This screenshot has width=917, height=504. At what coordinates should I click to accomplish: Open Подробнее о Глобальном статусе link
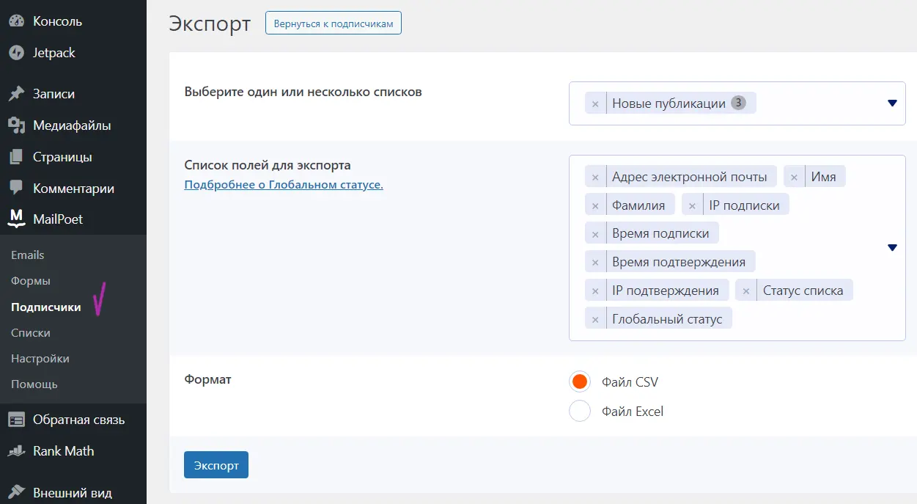(284, 185)
